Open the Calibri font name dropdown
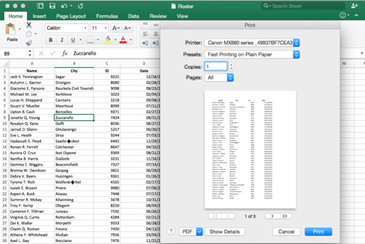 click(x=85, y=28)
